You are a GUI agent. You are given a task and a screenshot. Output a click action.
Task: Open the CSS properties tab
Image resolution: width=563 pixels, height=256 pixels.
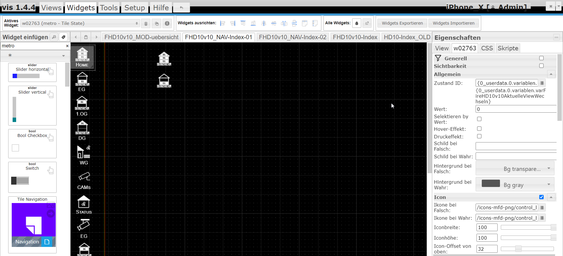click(487, 48)
